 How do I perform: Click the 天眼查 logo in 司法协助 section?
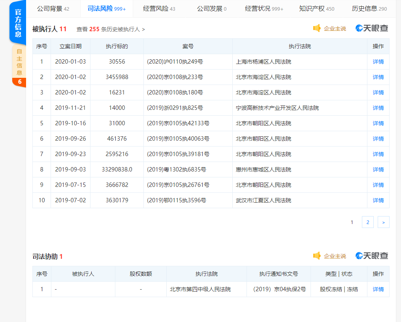pos(372,256)
